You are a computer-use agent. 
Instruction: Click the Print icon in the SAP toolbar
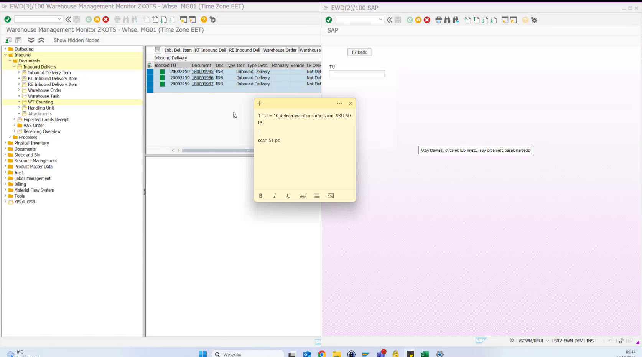coord(438,20)
